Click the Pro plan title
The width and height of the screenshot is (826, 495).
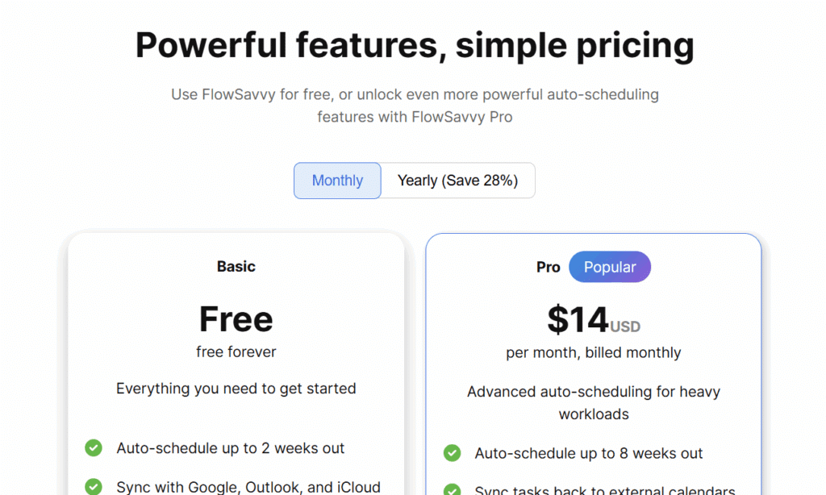click(549, 268)
